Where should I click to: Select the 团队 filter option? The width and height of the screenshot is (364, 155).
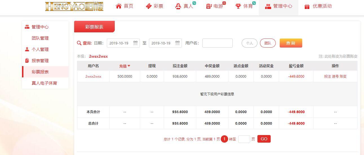click(268, 43)
